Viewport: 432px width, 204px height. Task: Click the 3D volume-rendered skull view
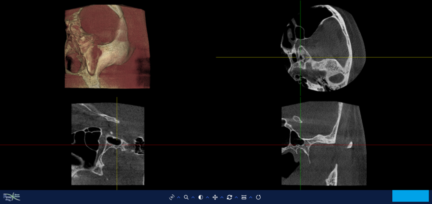107,46
